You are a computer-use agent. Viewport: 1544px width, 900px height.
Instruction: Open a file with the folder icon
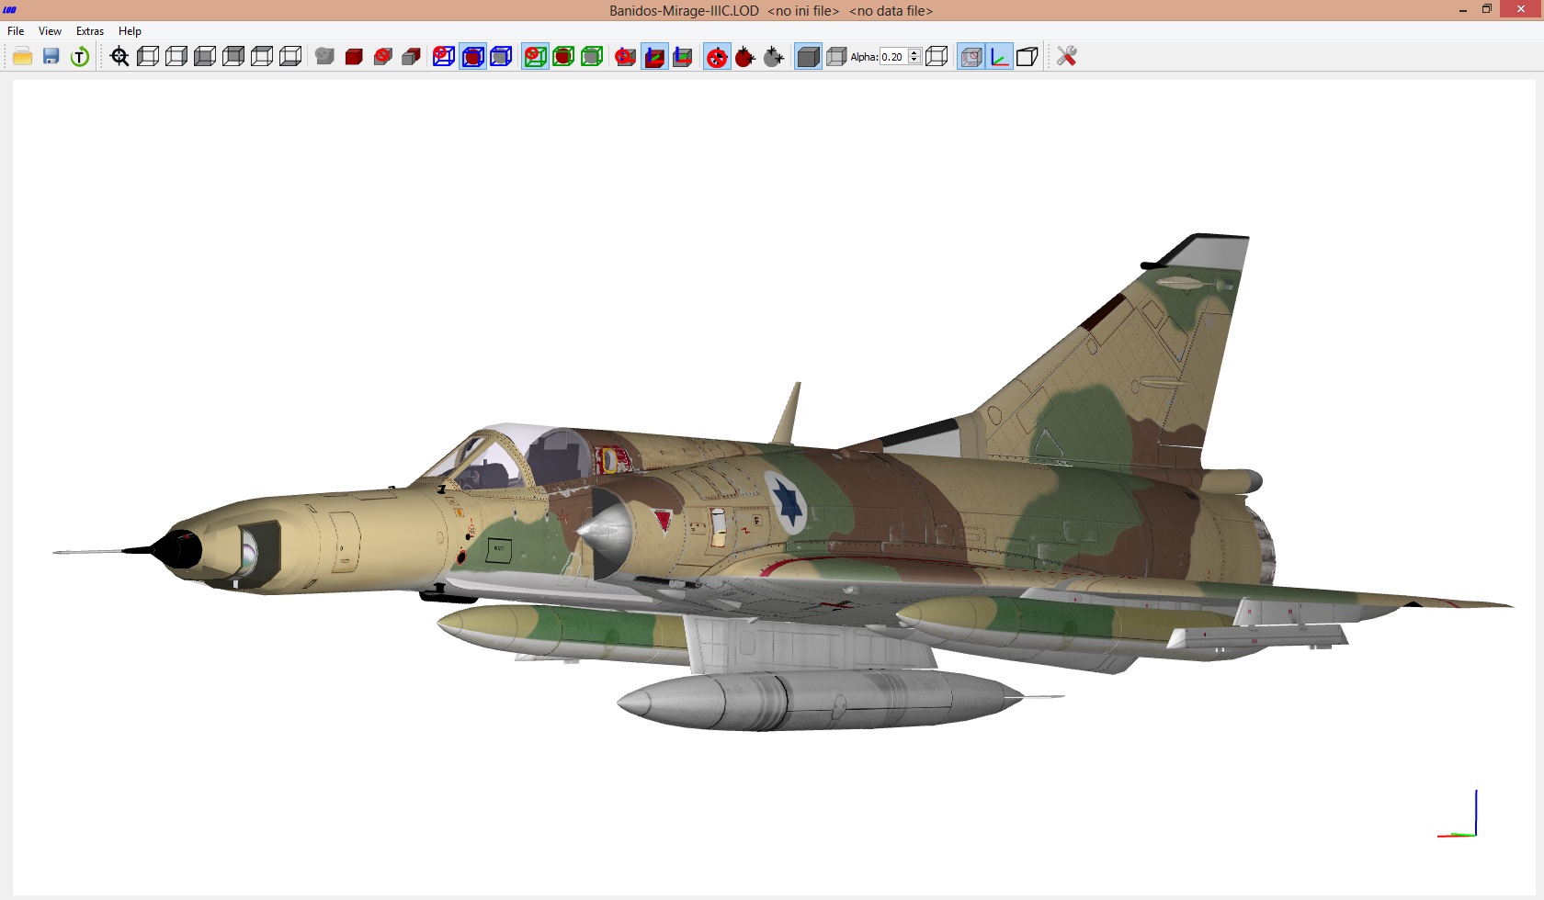[23, 57]
